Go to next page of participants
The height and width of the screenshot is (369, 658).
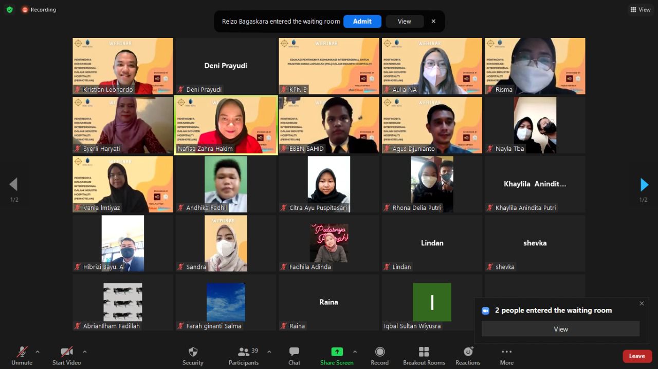644,184
